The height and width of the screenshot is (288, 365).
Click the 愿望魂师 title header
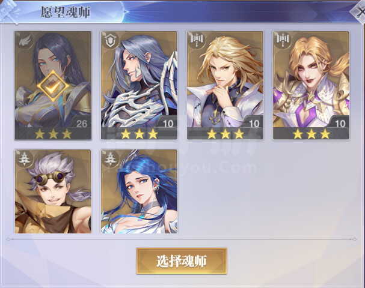[x=66, y=12]
